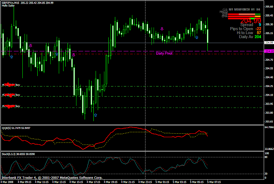The width and height of the screenshot is (274, 184).
Task: Click 204.40 on the price scale
Action: 269,77
